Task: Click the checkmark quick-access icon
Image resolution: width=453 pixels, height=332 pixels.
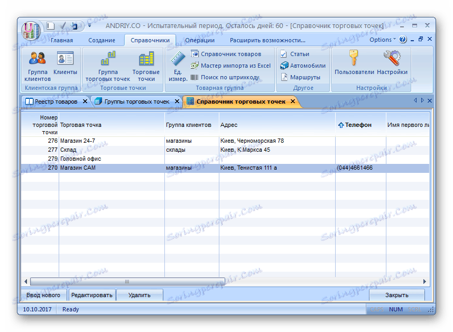Action: 63,26
